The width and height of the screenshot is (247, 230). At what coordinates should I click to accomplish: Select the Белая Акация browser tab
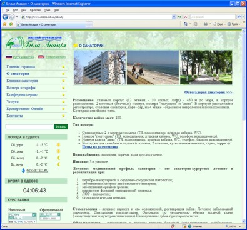click(x=51, y=24)
